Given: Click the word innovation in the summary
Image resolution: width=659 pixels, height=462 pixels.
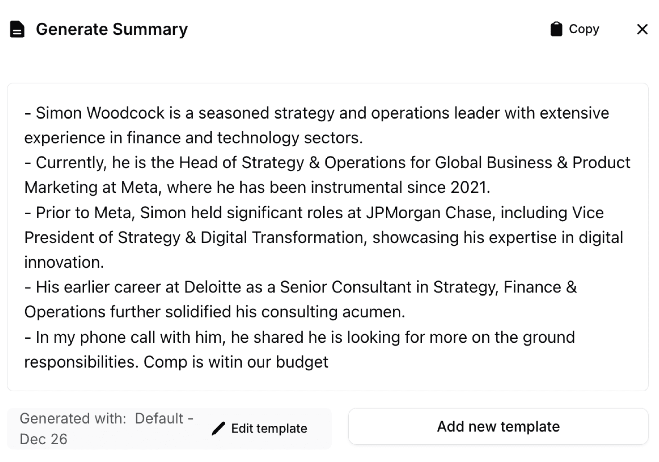Looking at the screenshot, I should pyautogui.click(x=64, y=262).
